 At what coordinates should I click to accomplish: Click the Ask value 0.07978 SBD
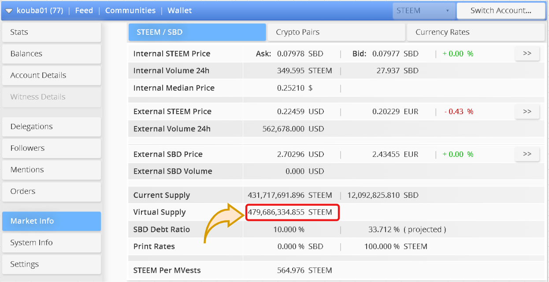click(x=300, y=54)
